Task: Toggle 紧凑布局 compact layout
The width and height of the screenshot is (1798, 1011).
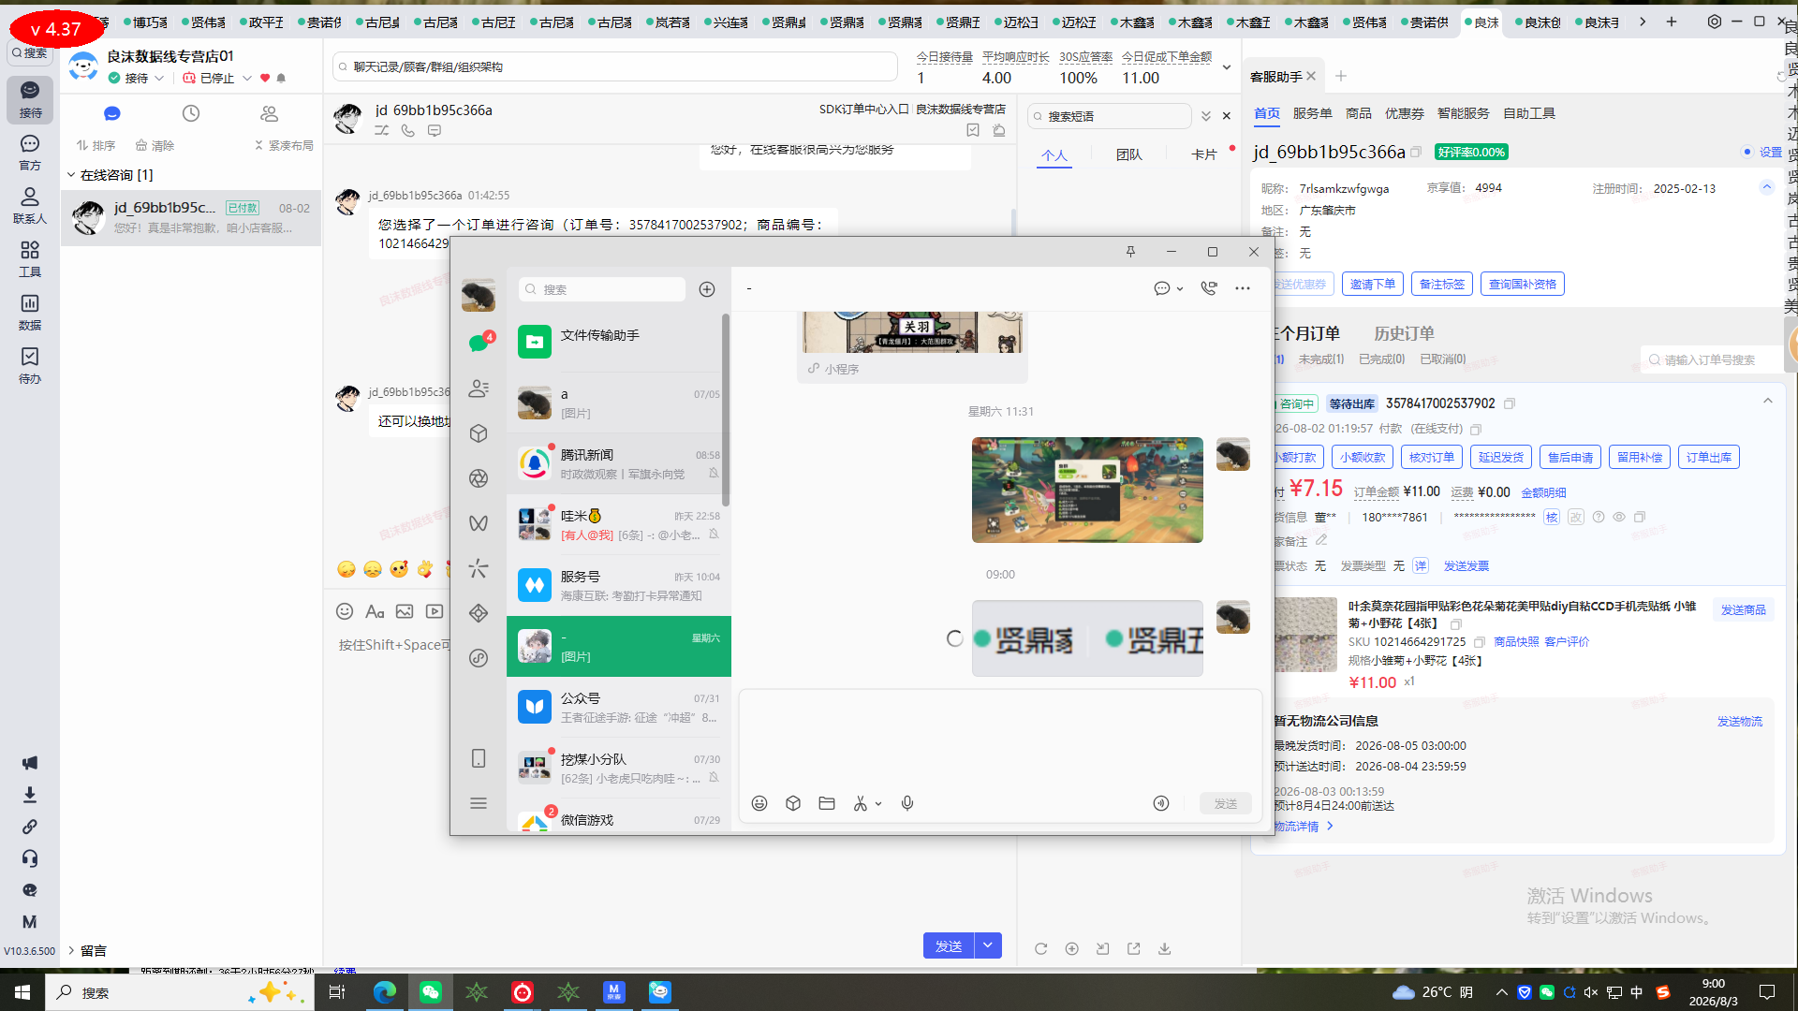Action: [284, 145]
